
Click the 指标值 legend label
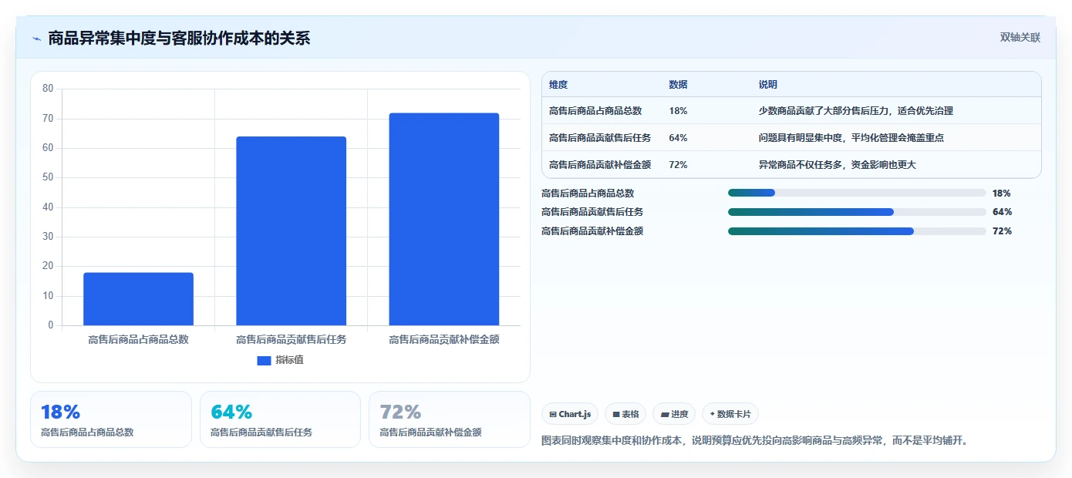pos(290,360)
